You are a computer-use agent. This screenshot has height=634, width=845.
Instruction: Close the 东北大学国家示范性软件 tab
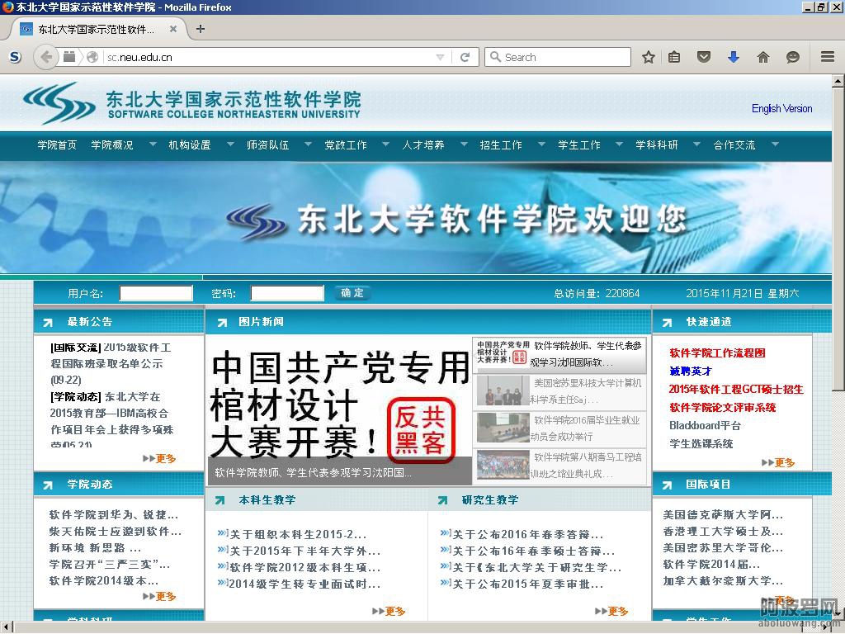point(173,29)
